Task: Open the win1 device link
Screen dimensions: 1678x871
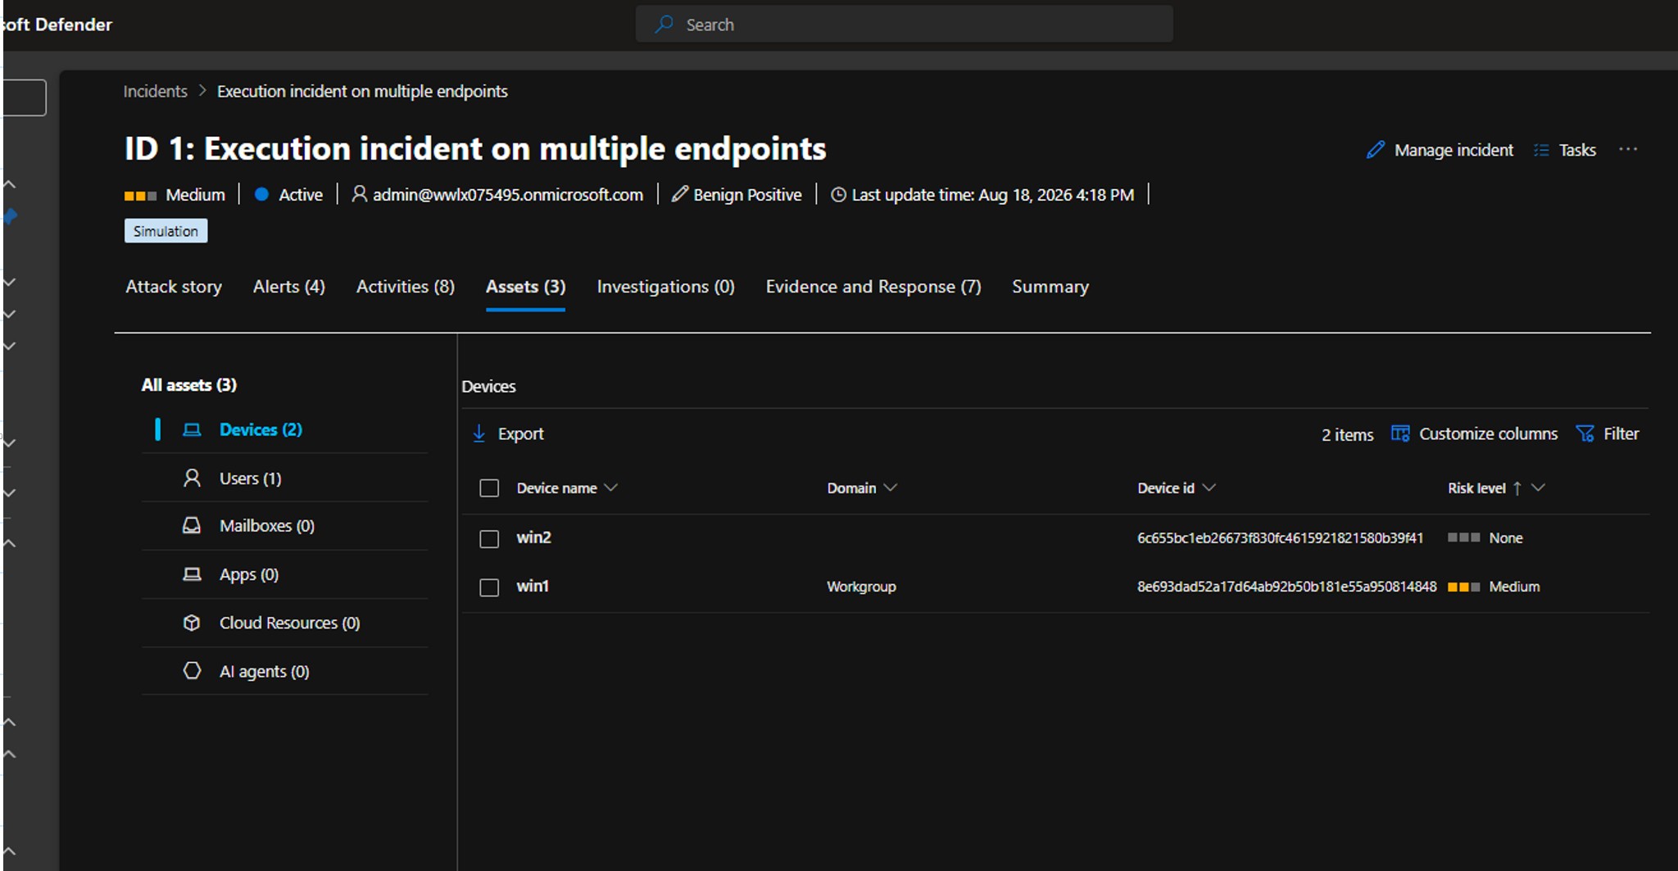Action: [533, 586]
